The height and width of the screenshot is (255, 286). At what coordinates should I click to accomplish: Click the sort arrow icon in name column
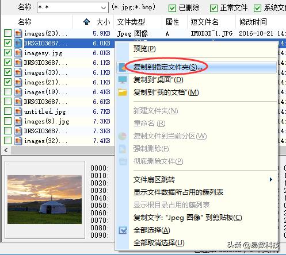click(86, 22)
